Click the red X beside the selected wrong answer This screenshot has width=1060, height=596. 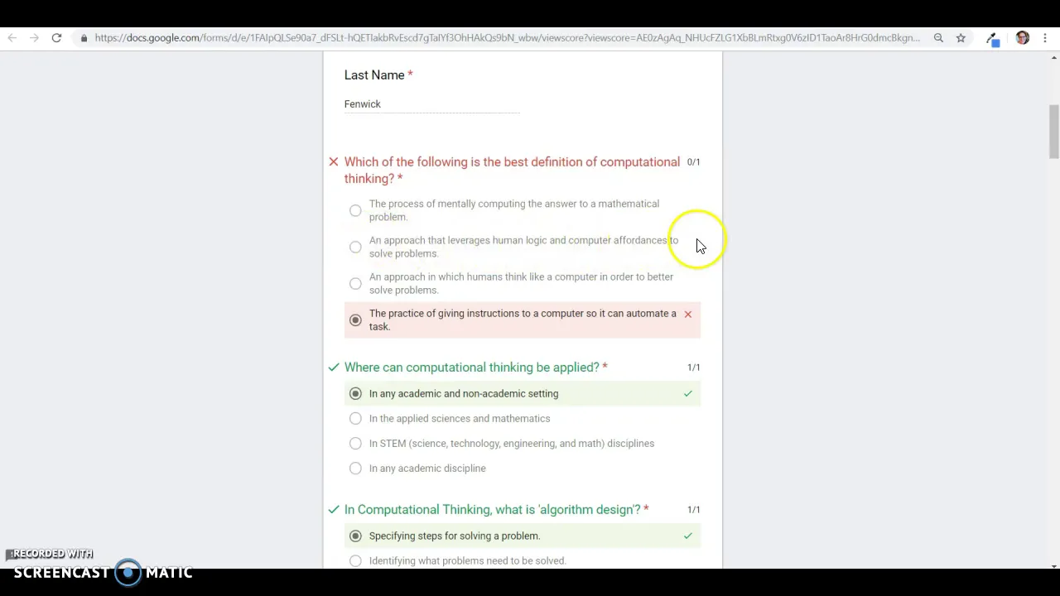(687, 315)
